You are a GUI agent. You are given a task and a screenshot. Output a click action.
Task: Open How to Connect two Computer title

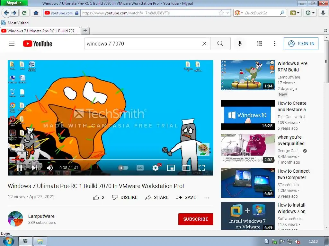pyautogui.click(x=294, y=174)
